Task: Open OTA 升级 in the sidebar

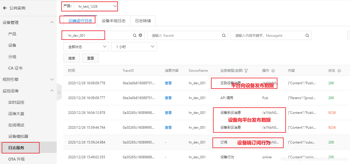Action: click(17, 159)
